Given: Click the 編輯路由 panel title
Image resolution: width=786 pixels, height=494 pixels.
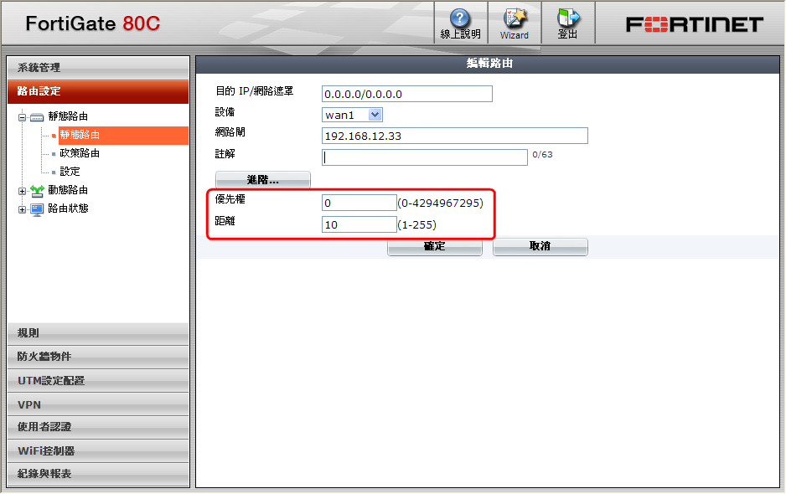Looking at the screenshot, I should 489,64.
